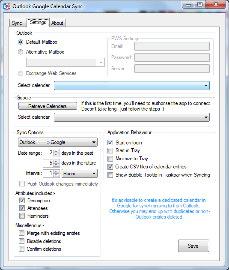Switch to the Sync tab
229x270 pixels.
point(17,23)
